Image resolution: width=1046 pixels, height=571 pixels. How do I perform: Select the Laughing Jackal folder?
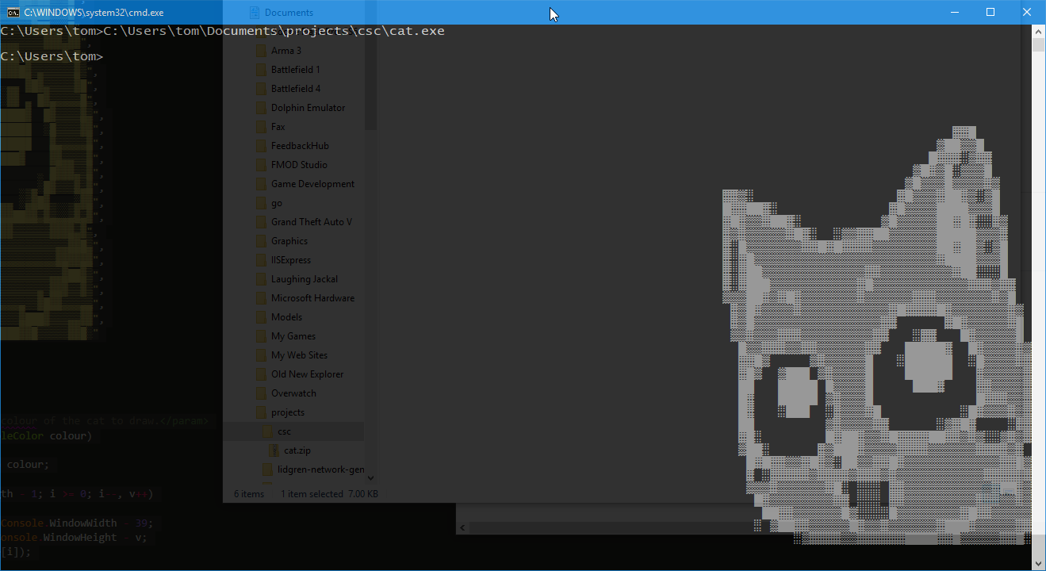pos(304,279)
